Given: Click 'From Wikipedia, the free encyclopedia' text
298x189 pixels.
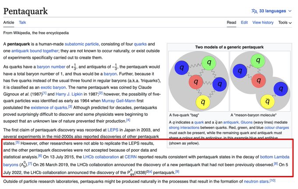Looking at the screenshot, I should click(x=36, y=33).
